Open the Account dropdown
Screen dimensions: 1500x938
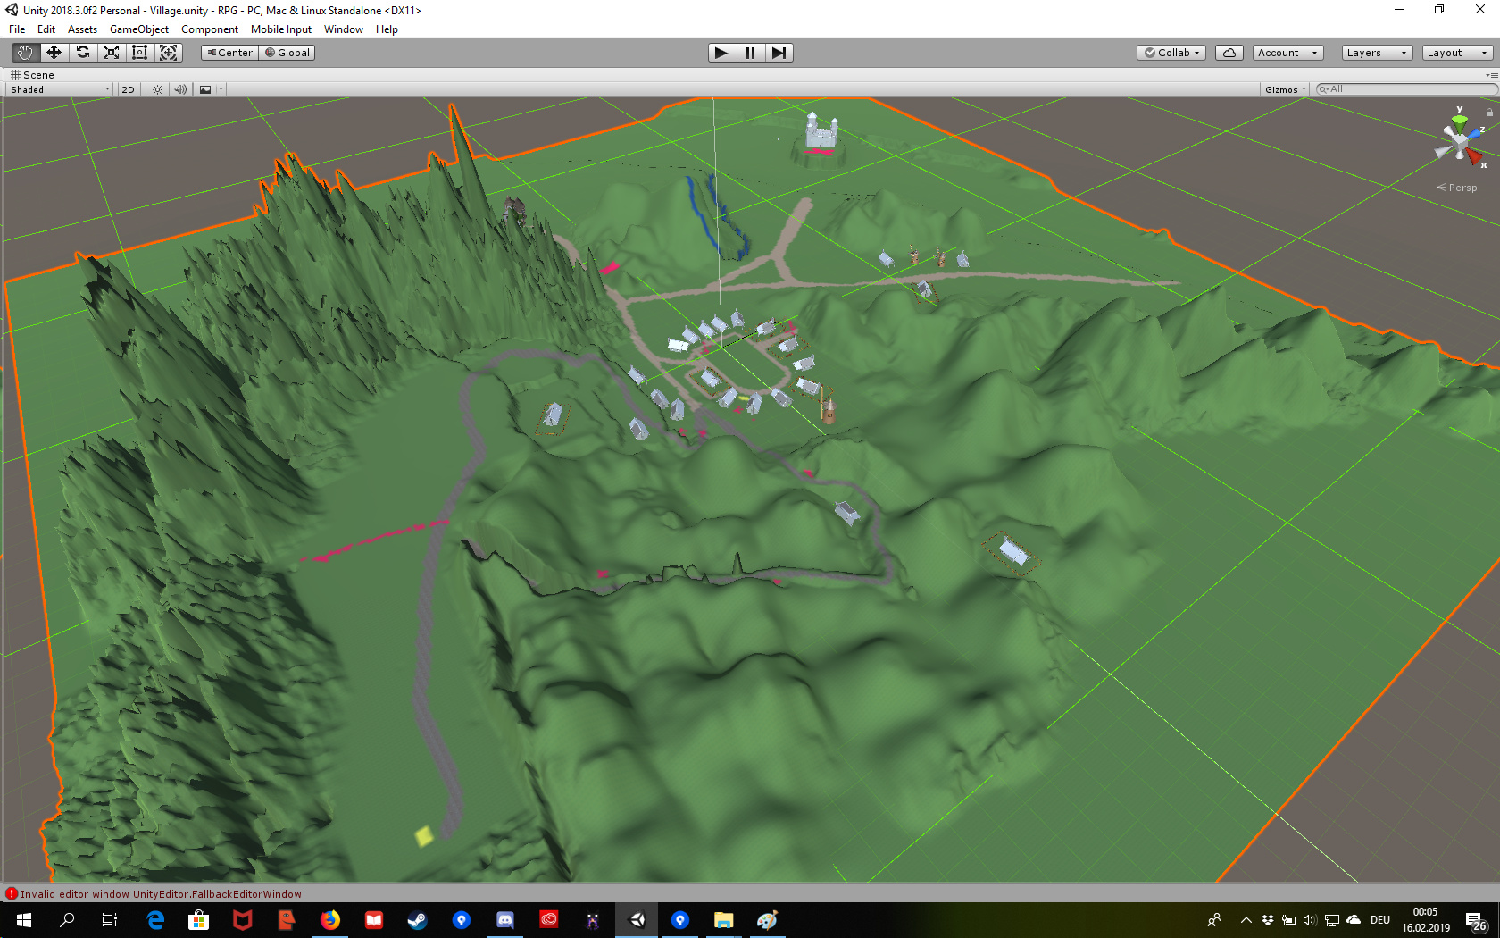(1287, 53)
